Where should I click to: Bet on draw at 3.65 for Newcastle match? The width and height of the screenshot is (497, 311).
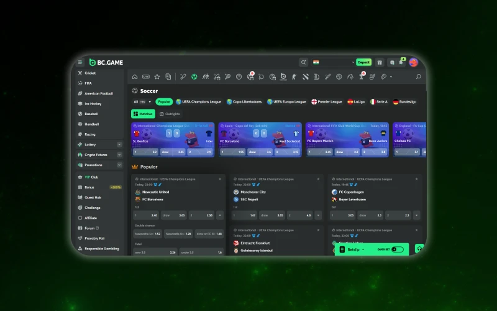coord(173,215)
